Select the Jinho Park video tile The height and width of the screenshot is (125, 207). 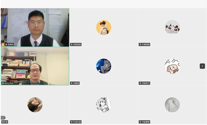pos(35,66)
